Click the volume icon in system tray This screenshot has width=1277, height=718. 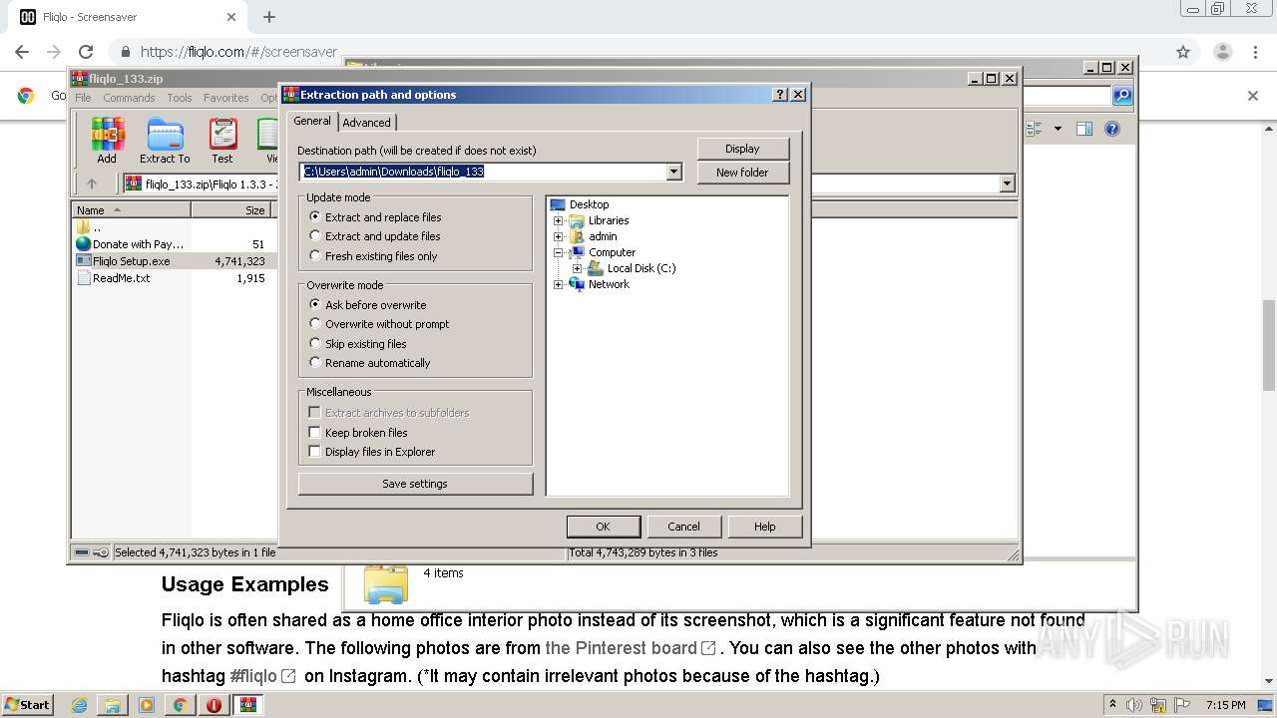[x=1134, y=705]
